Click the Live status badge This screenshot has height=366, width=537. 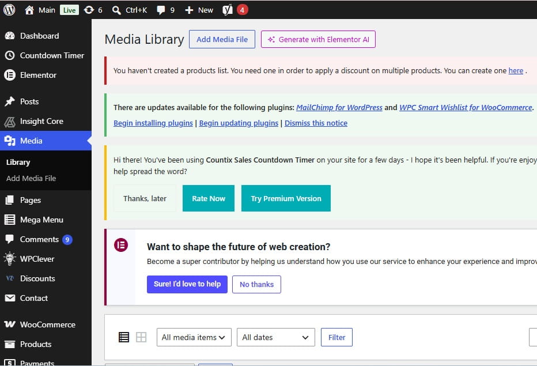69,10
